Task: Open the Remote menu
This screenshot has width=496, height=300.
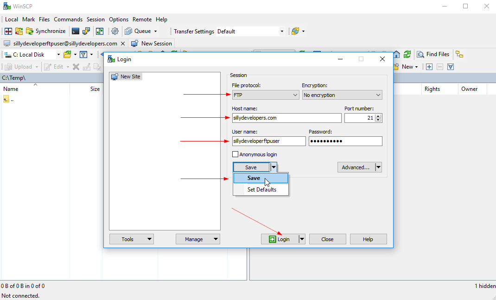Action: point(142,19)
